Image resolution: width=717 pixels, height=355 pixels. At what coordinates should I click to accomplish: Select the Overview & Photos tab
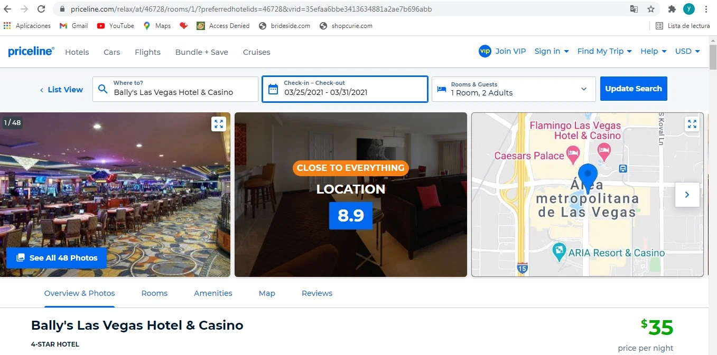tap(79, 294)
